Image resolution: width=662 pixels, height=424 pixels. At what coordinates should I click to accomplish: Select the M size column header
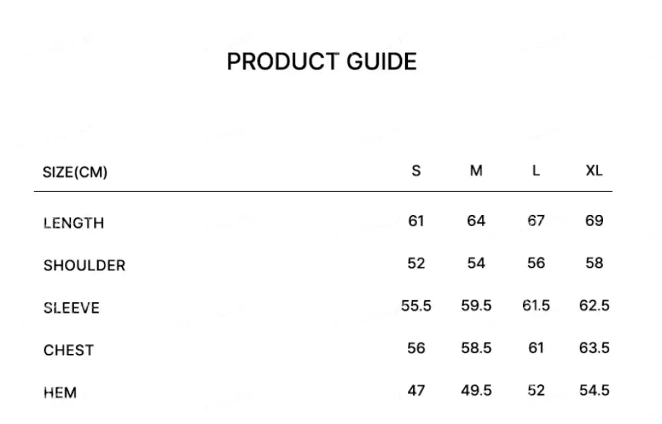pos(476,171)
